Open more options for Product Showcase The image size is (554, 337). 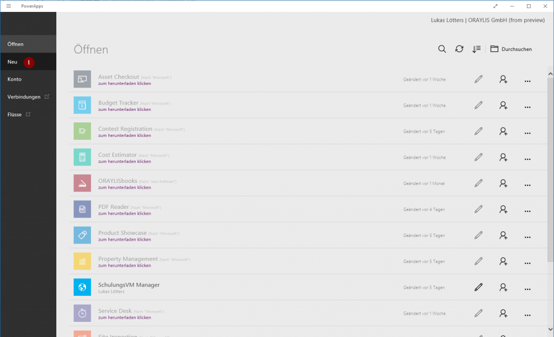coord(527,237)
